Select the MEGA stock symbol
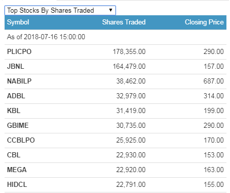The image size is (230, 193). tap(17, 170)
